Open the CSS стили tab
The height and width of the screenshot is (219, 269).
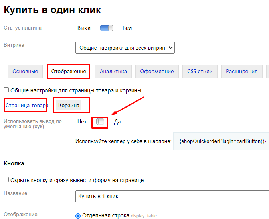[200, 72]
